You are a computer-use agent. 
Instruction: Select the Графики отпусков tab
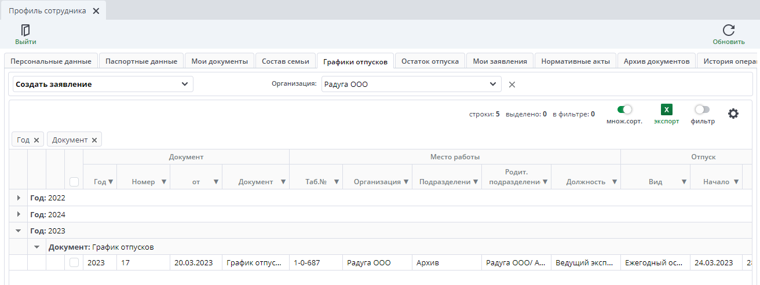pyautogui.click(x=356, y=61)
